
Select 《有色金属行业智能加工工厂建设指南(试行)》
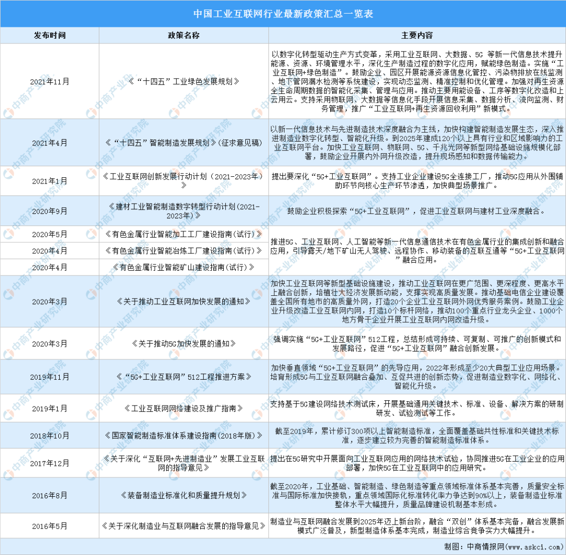click(183, 234)
